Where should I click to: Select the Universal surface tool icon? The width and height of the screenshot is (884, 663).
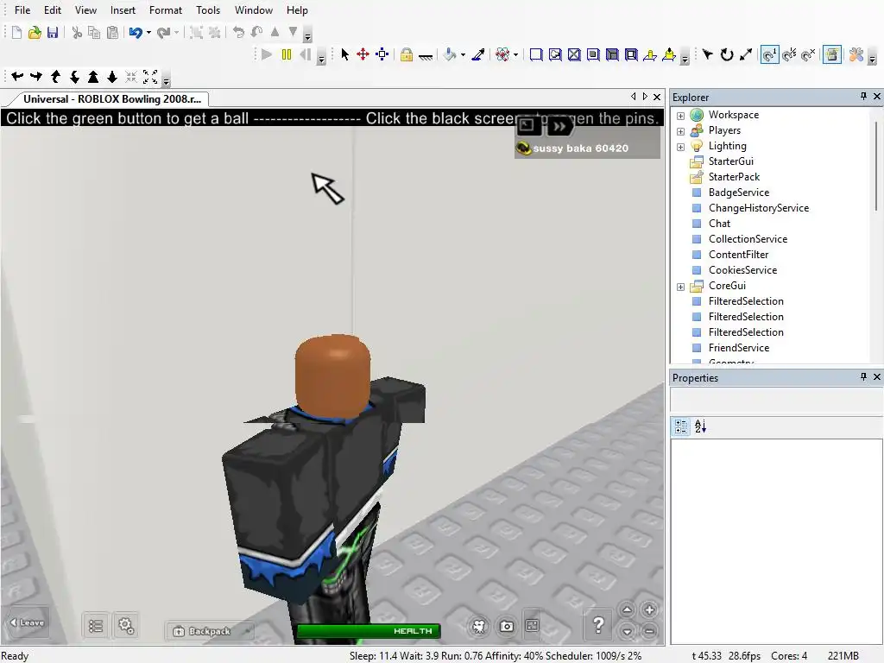pyautogui.click(x=631, y=54)
